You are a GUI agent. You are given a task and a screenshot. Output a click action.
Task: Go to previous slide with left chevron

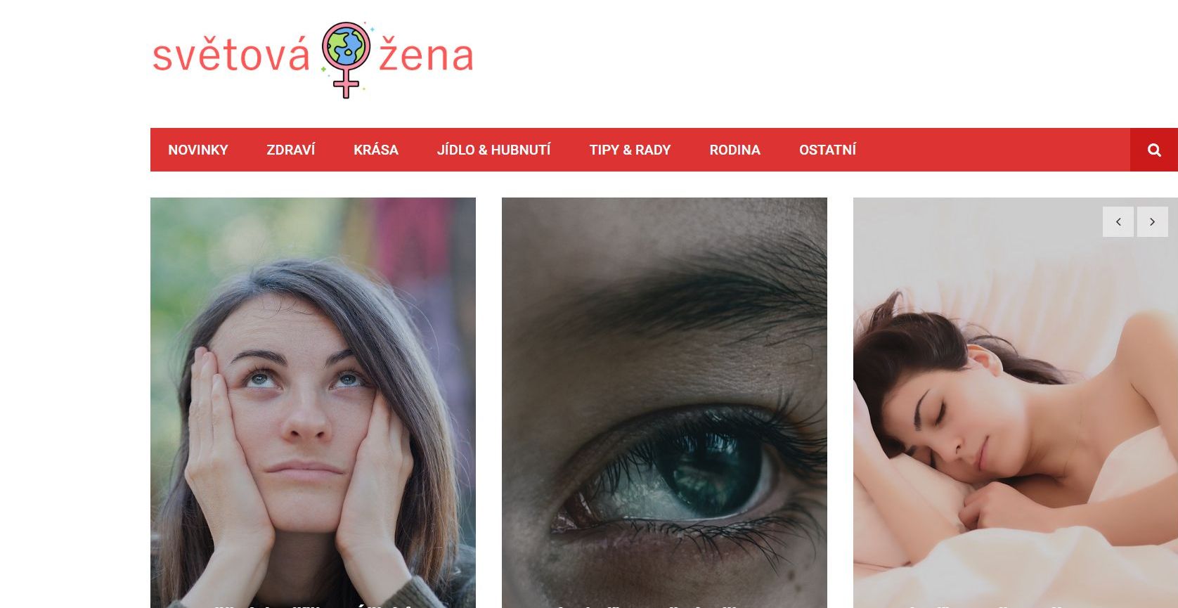click(1118, 222)
